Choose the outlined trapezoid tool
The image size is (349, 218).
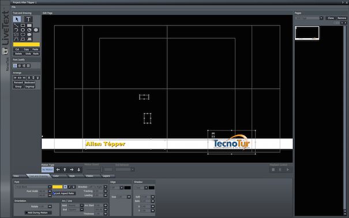pyautogui.click(x=22, y=39)
